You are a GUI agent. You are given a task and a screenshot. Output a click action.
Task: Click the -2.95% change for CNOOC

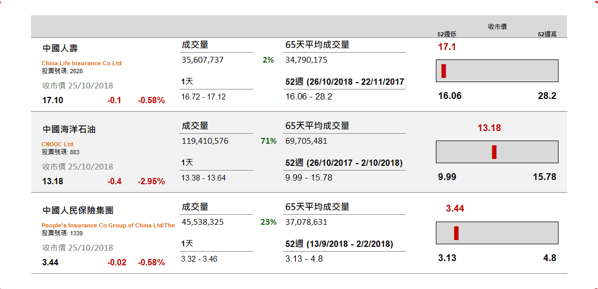tap(151, 182)
